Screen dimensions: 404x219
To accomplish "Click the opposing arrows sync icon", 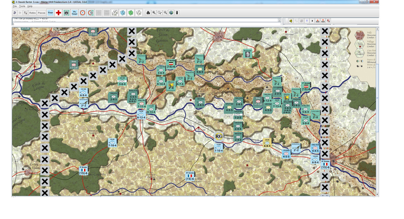I will pyautogui.click(x=301, y=21).
